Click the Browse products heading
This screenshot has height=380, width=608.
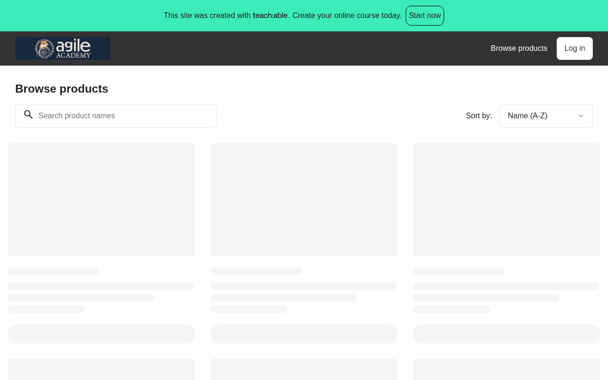pos(62,89)
